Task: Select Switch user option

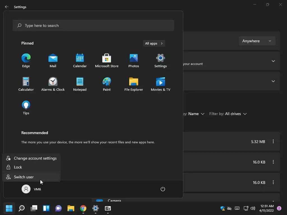Action: (31, 177)
